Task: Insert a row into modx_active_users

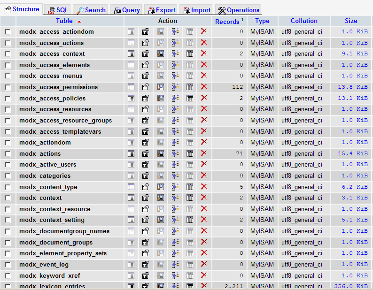Action: [x=175, y=165]
